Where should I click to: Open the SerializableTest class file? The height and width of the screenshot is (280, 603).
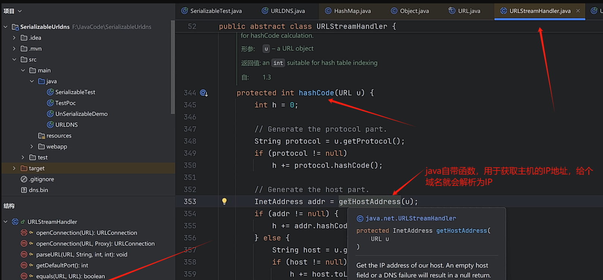tap(75, 92)
